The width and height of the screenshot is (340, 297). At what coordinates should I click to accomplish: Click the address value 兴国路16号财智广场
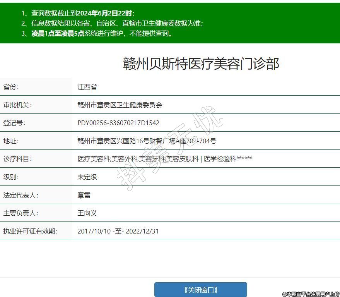tap(147, 141)
